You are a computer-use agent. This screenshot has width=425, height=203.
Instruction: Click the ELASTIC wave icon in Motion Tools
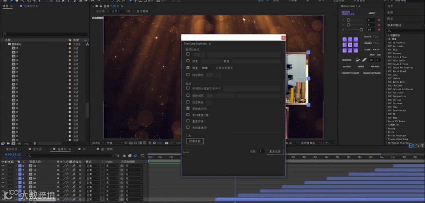pyautogui.click(x=376, y=37)
